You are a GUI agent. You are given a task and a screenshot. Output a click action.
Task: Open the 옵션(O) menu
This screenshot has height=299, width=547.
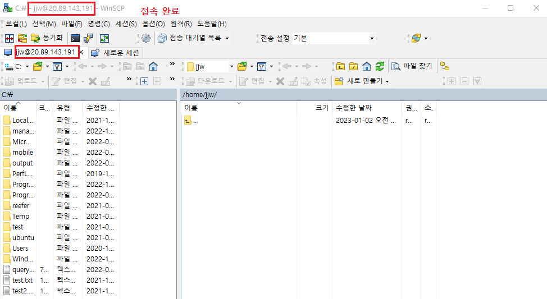153,24
